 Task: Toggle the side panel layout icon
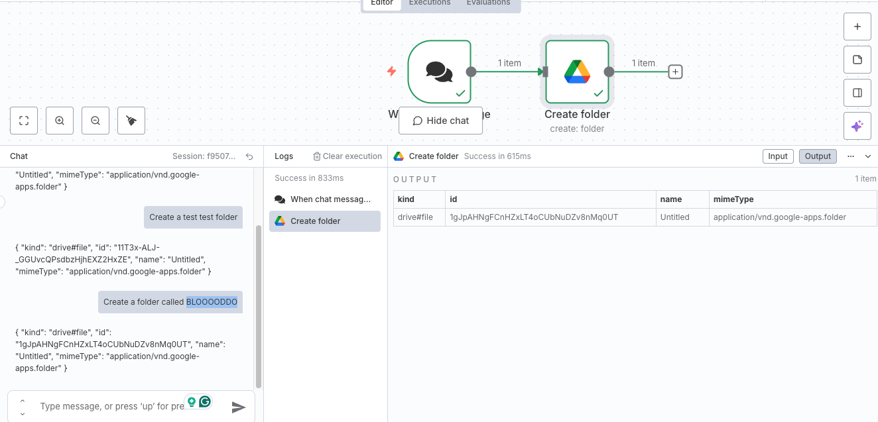857,93
